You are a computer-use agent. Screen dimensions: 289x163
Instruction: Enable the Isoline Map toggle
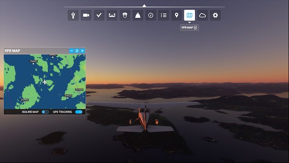pos(45,112)
